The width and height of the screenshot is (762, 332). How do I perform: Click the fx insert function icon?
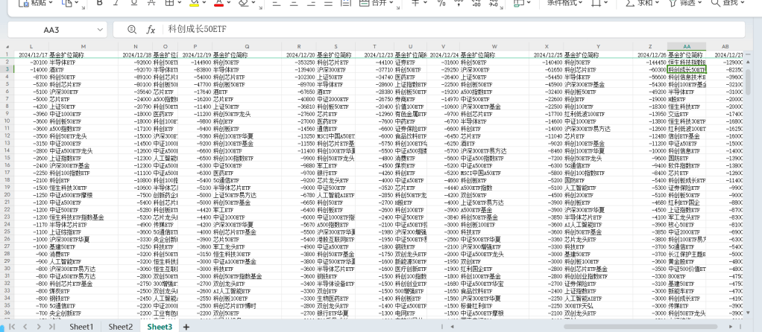pyautogui.click(x=151, y=30)
